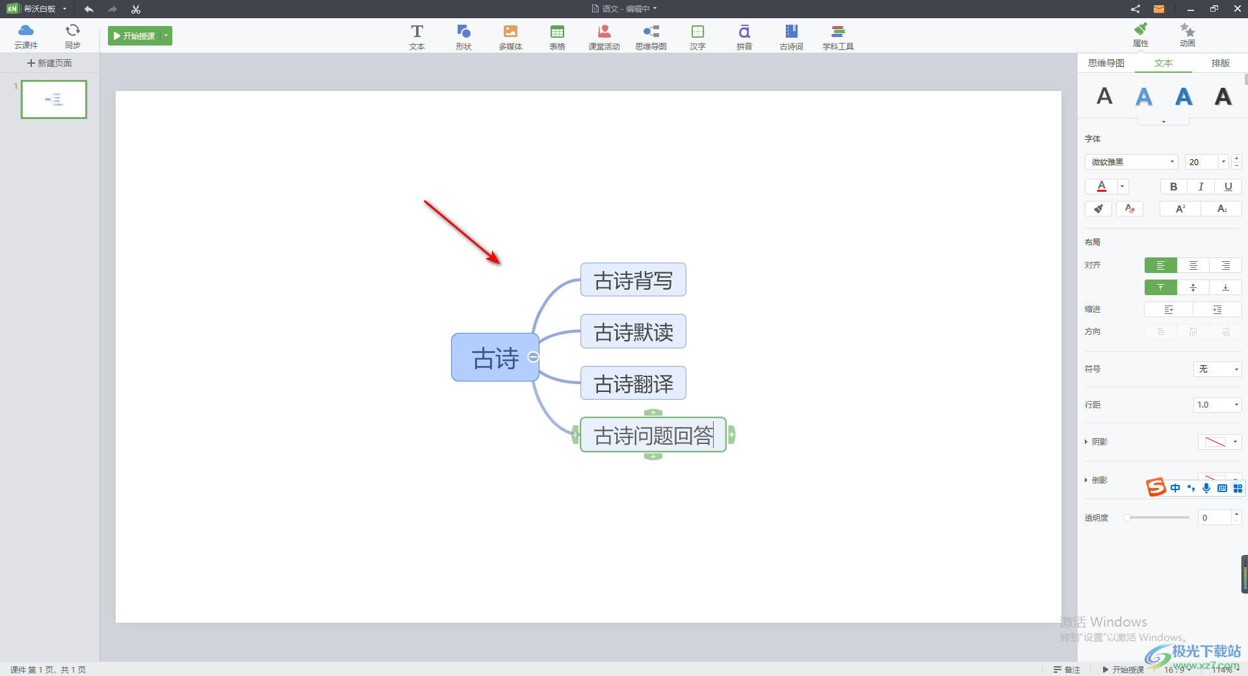
Task: Click the sync (同步) icon
Action: 73,36
